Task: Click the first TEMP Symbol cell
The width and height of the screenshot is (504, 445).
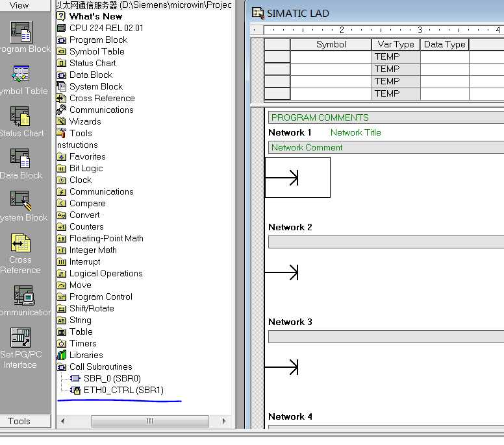Action: [331, 57]
